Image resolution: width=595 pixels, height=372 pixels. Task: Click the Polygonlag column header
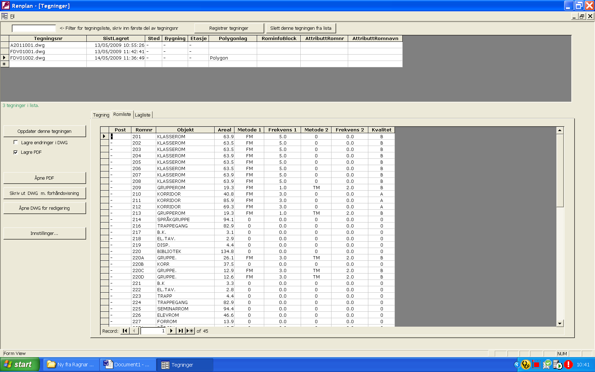click(233, 38)
